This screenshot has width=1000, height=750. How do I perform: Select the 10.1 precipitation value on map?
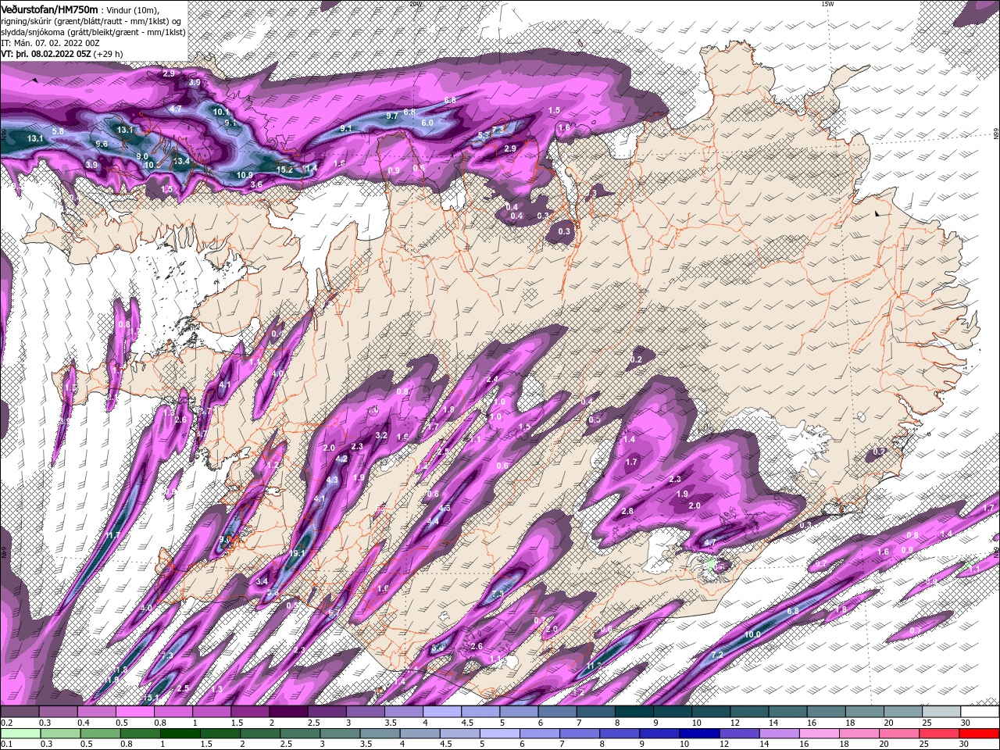[221, 112]
